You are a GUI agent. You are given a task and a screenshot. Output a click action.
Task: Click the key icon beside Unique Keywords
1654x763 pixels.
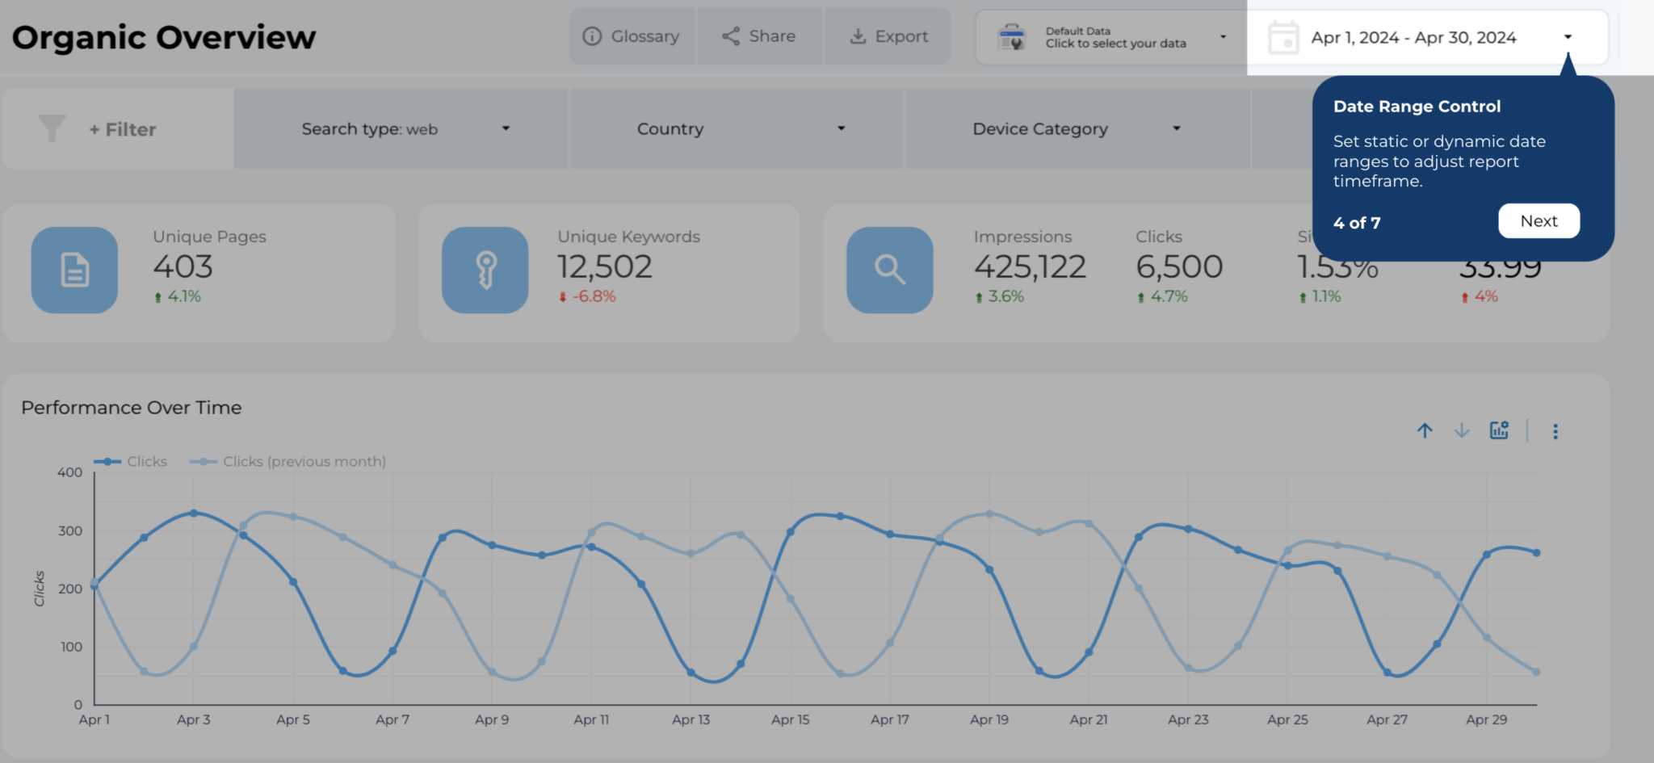pos(485,270)
